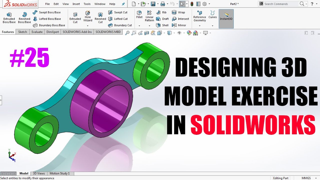
Task: Switch to the Evaluate tab
Action: click(x=37, y=32)
